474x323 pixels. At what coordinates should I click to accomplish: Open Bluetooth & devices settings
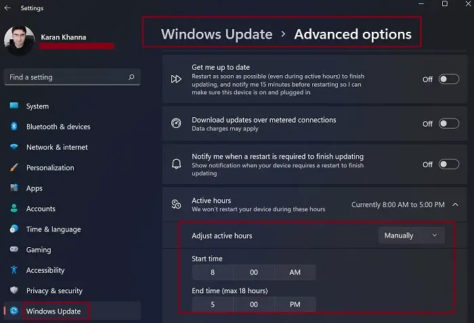click(x=72, y=127)
